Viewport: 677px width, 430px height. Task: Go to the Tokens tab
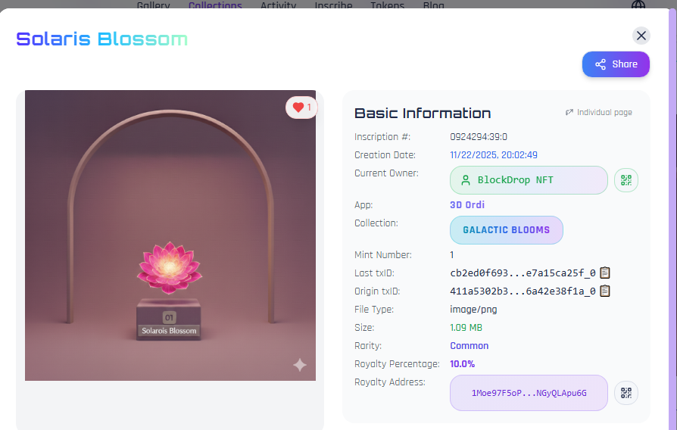tap(387, 5)
